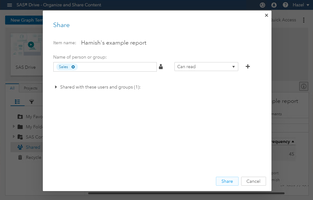Close the Share dialog
Screen dimensions: 313x200
click(x=266, y=15)
